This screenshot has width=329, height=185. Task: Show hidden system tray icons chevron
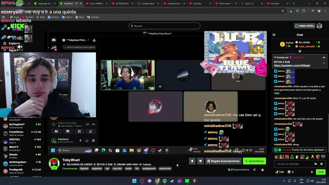(x=284, y=181)
